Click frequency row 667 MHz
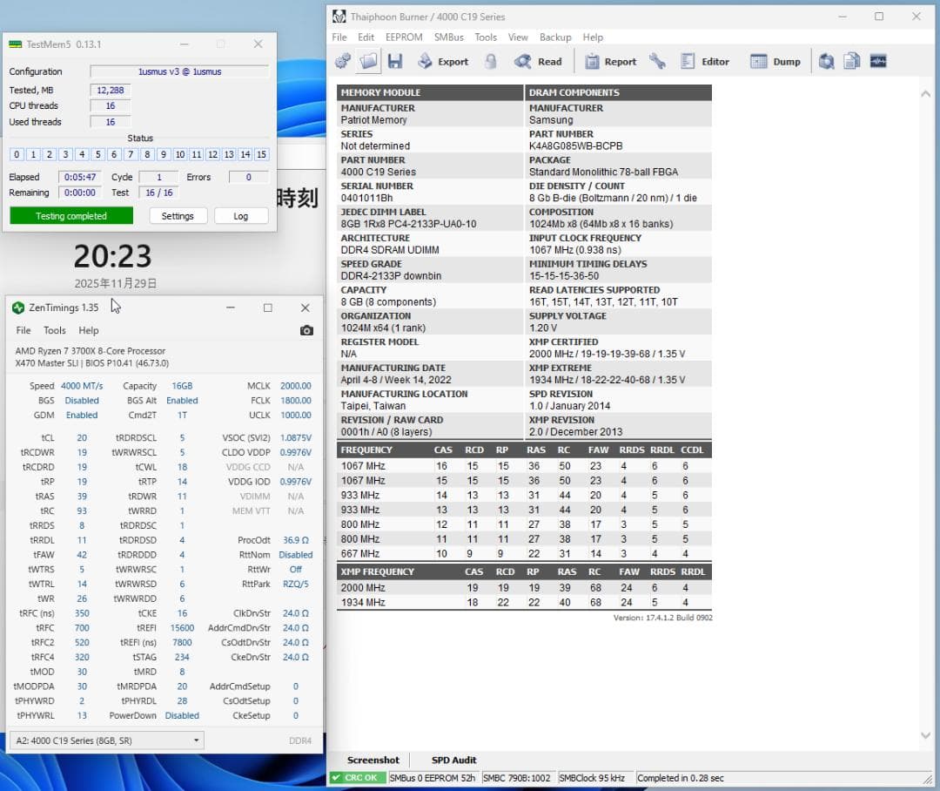The height and width of the screenshot is (791, 940). [524, 553]
